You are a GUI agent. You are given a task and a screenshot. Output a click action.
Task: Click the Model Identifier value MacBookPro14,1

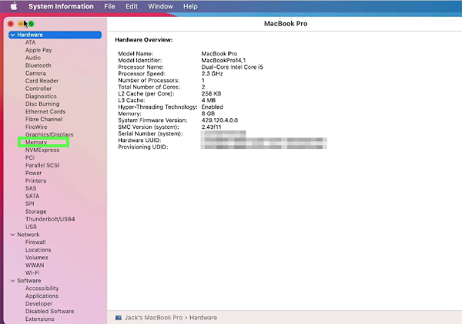pos(223,60)
